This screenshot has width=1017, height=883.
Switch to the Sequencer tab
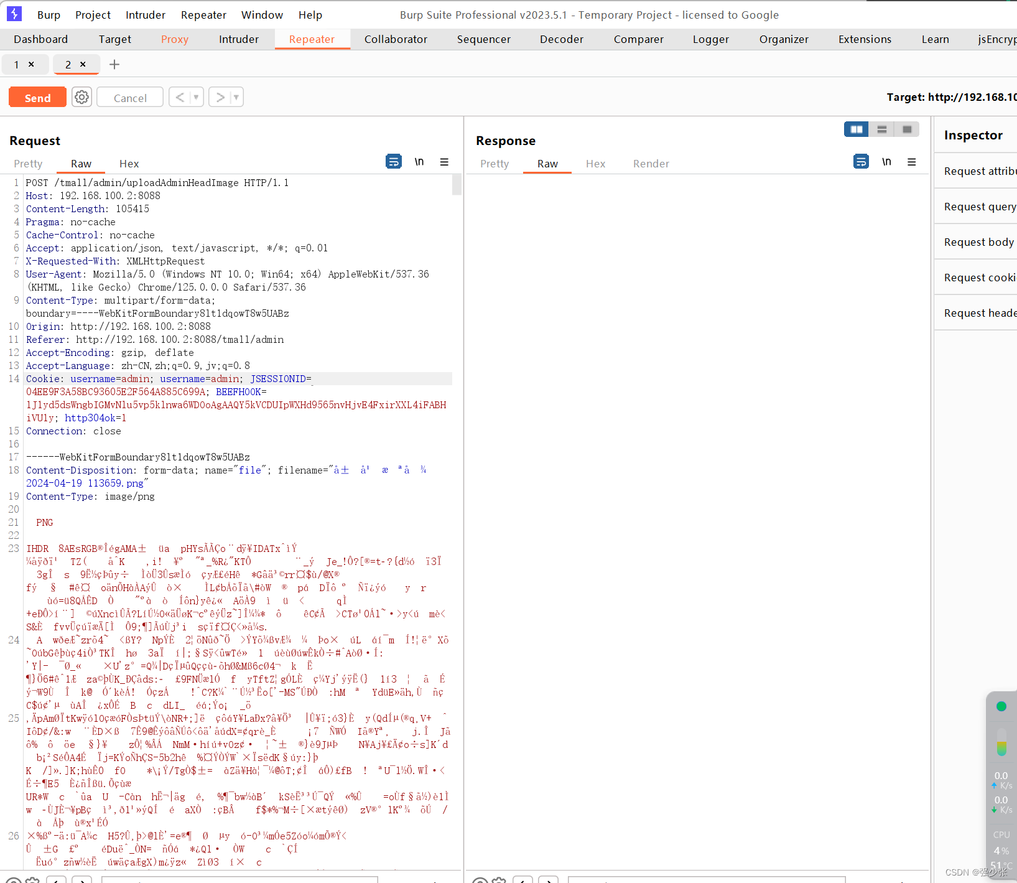point(483,39)
